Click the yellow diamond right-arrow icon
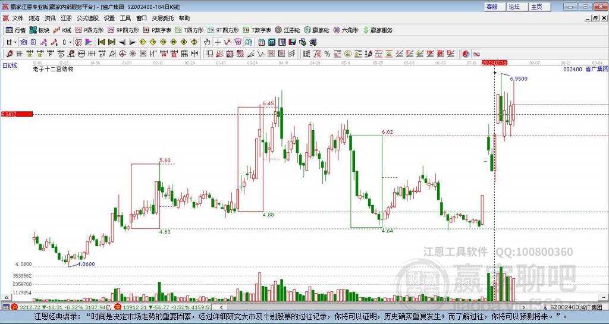Image resolution: width=609 pixels, height=324 pixels. (x=153, y=42)
